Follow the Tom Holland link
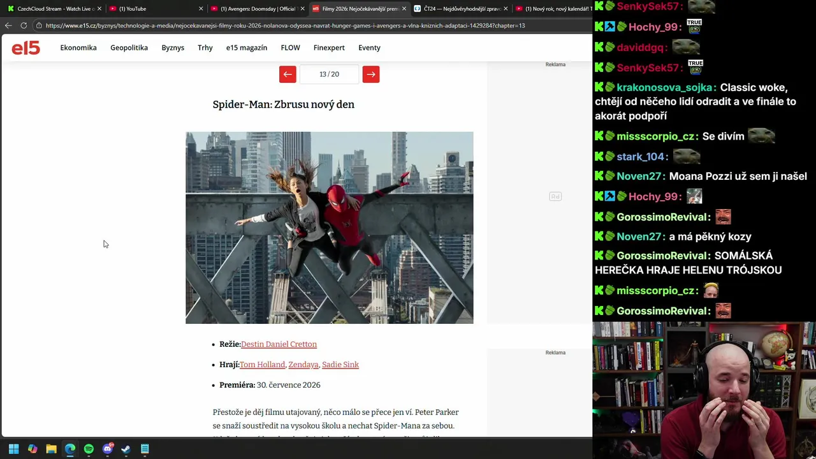 click(262, 365)
